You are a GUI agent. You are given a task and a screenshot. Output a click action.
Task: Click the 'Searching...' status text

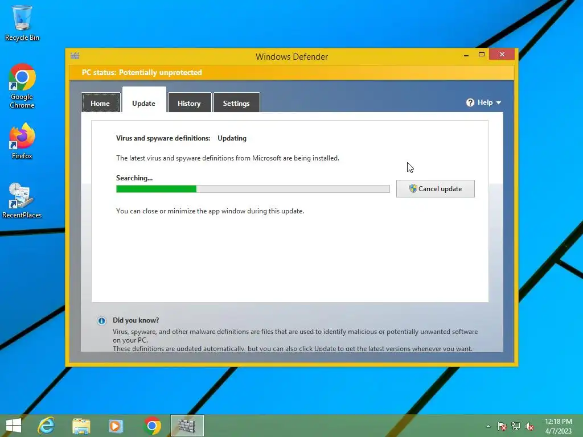(x=134, y=178)
